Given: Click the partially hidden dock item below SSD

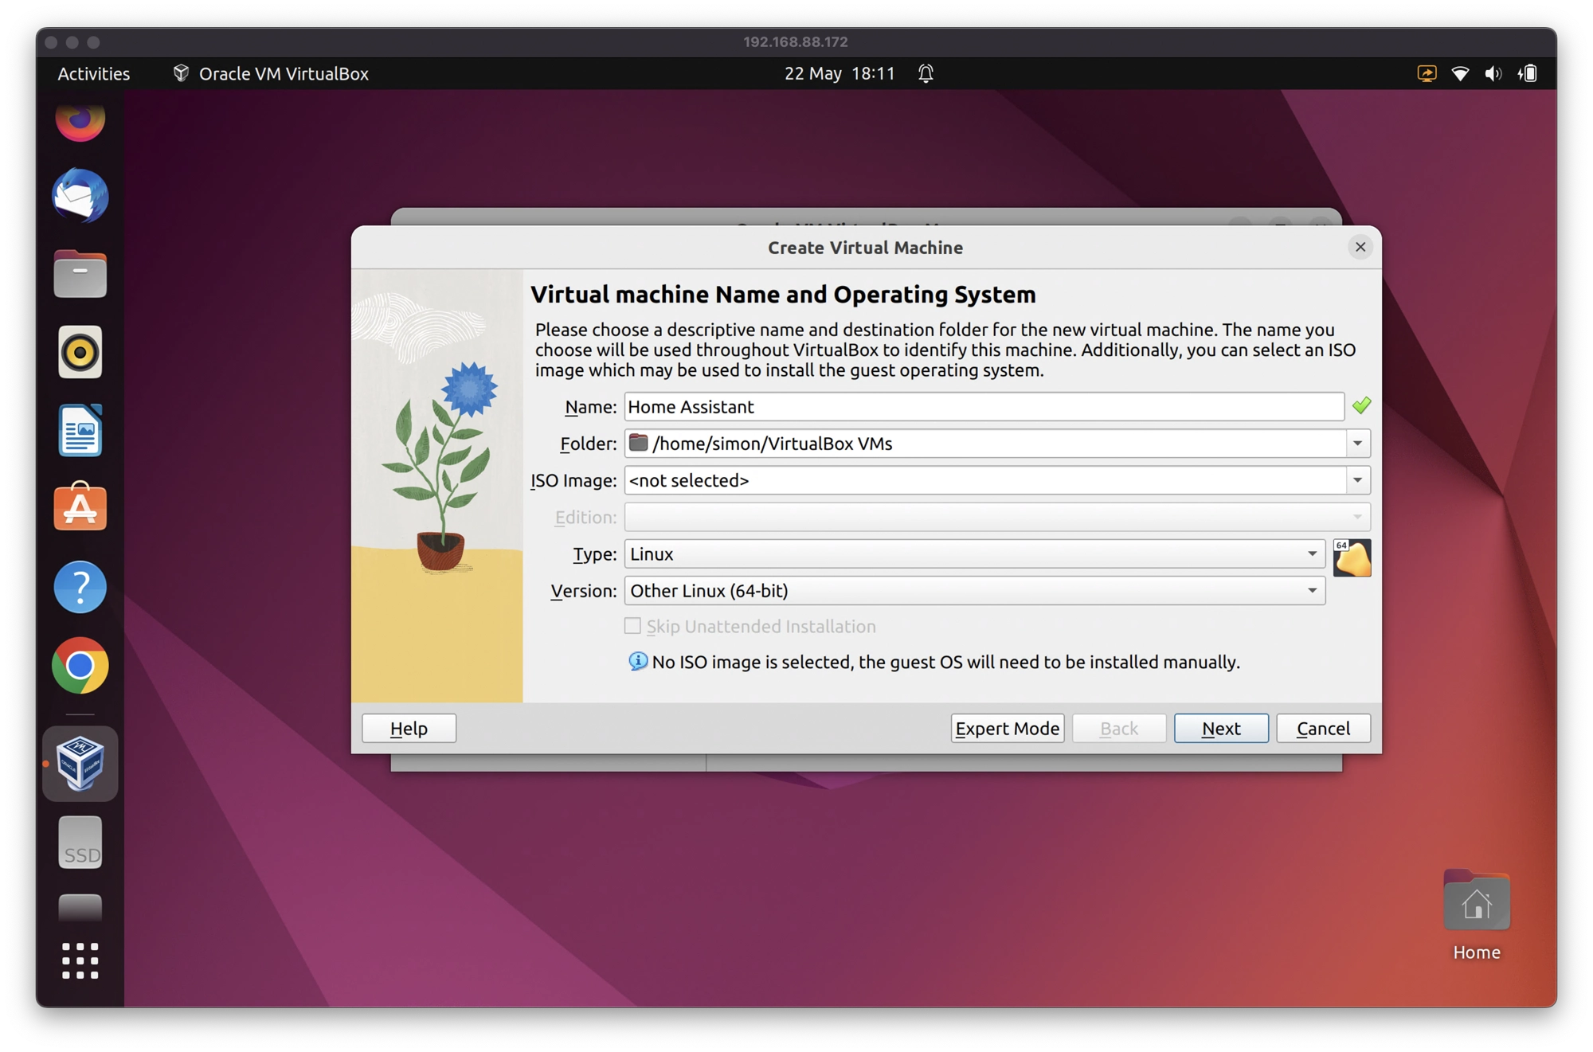Looking at the screenshot, I should [80, 907].
